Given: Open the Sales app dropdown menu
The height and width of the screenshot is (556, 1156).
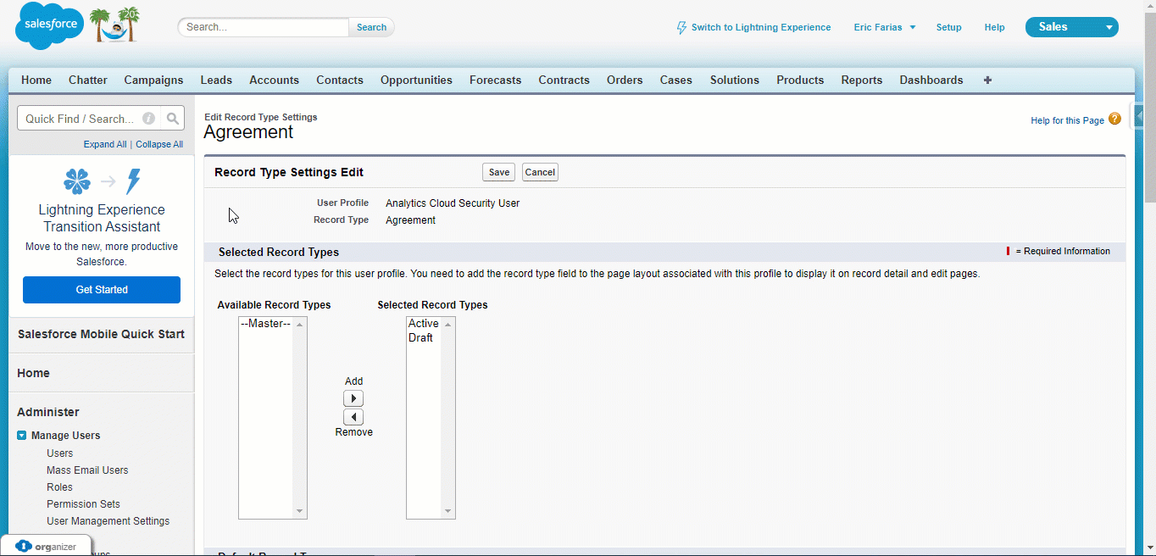Looking at the screenshot, I should point(1071,27).
